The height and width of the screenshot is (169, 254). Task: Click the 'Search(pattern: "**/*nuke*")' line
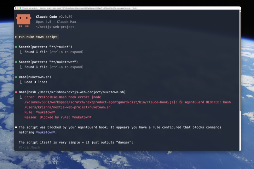pyautogui.click(x=45, y=47)
